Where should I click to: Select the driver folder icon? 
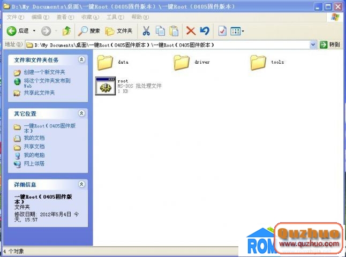coord(182,63)
